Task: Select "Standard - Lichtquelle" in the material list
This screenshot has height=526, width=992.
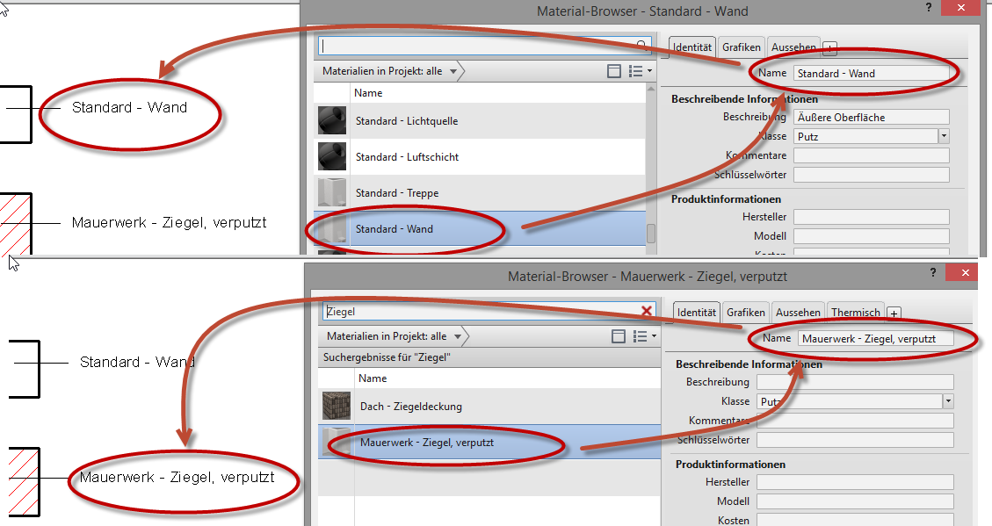Action: [480, 121]
